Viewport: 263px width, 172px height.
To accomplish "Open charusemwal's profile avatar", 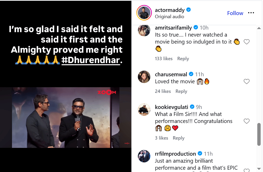I will [x=144, y=77].
